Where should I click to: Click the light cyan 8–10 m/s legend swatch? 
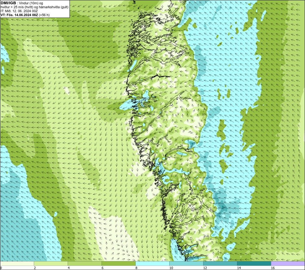pyautogui.click(x=152, y=263)
